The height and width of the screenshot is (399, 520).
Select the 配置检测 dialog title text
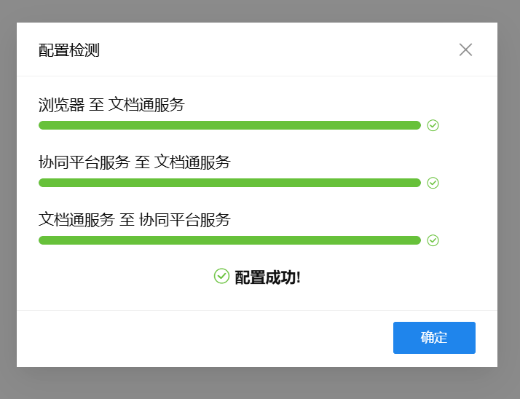[69, 50]
